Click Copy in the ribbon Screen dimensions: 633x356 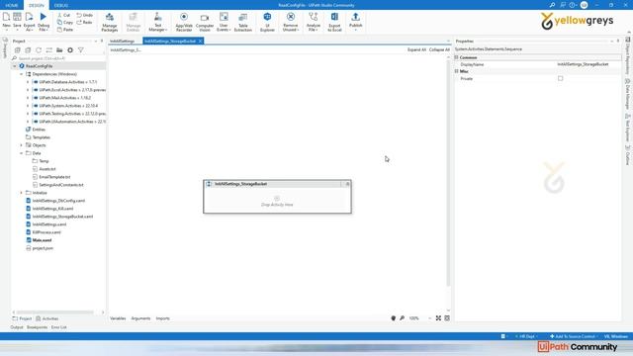point(65,22)
